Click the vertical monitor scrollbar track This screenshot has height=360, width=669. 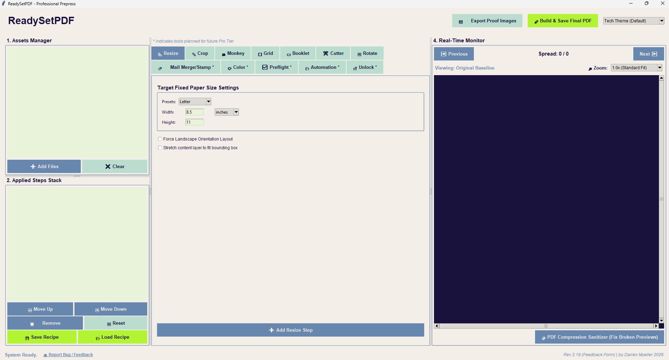(661, 199)
